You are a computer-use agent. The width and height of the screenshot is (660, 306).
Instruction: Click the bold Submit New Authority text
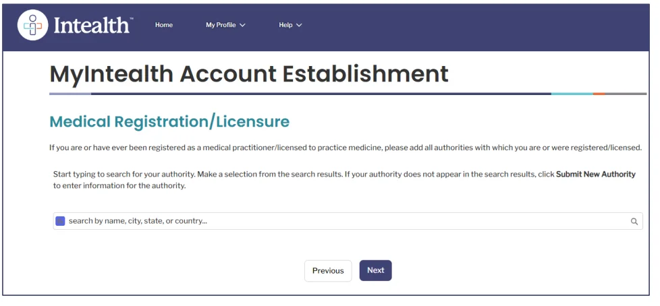(595, 174)
